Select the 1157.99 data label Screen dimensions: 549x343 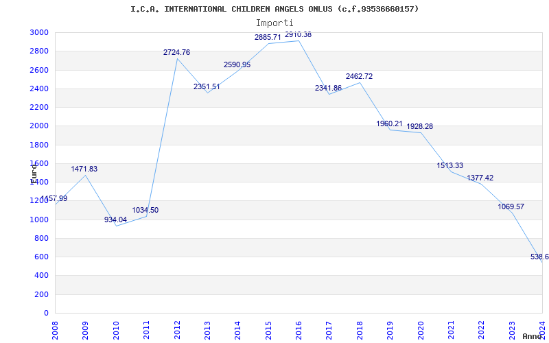tap(54, 198)
